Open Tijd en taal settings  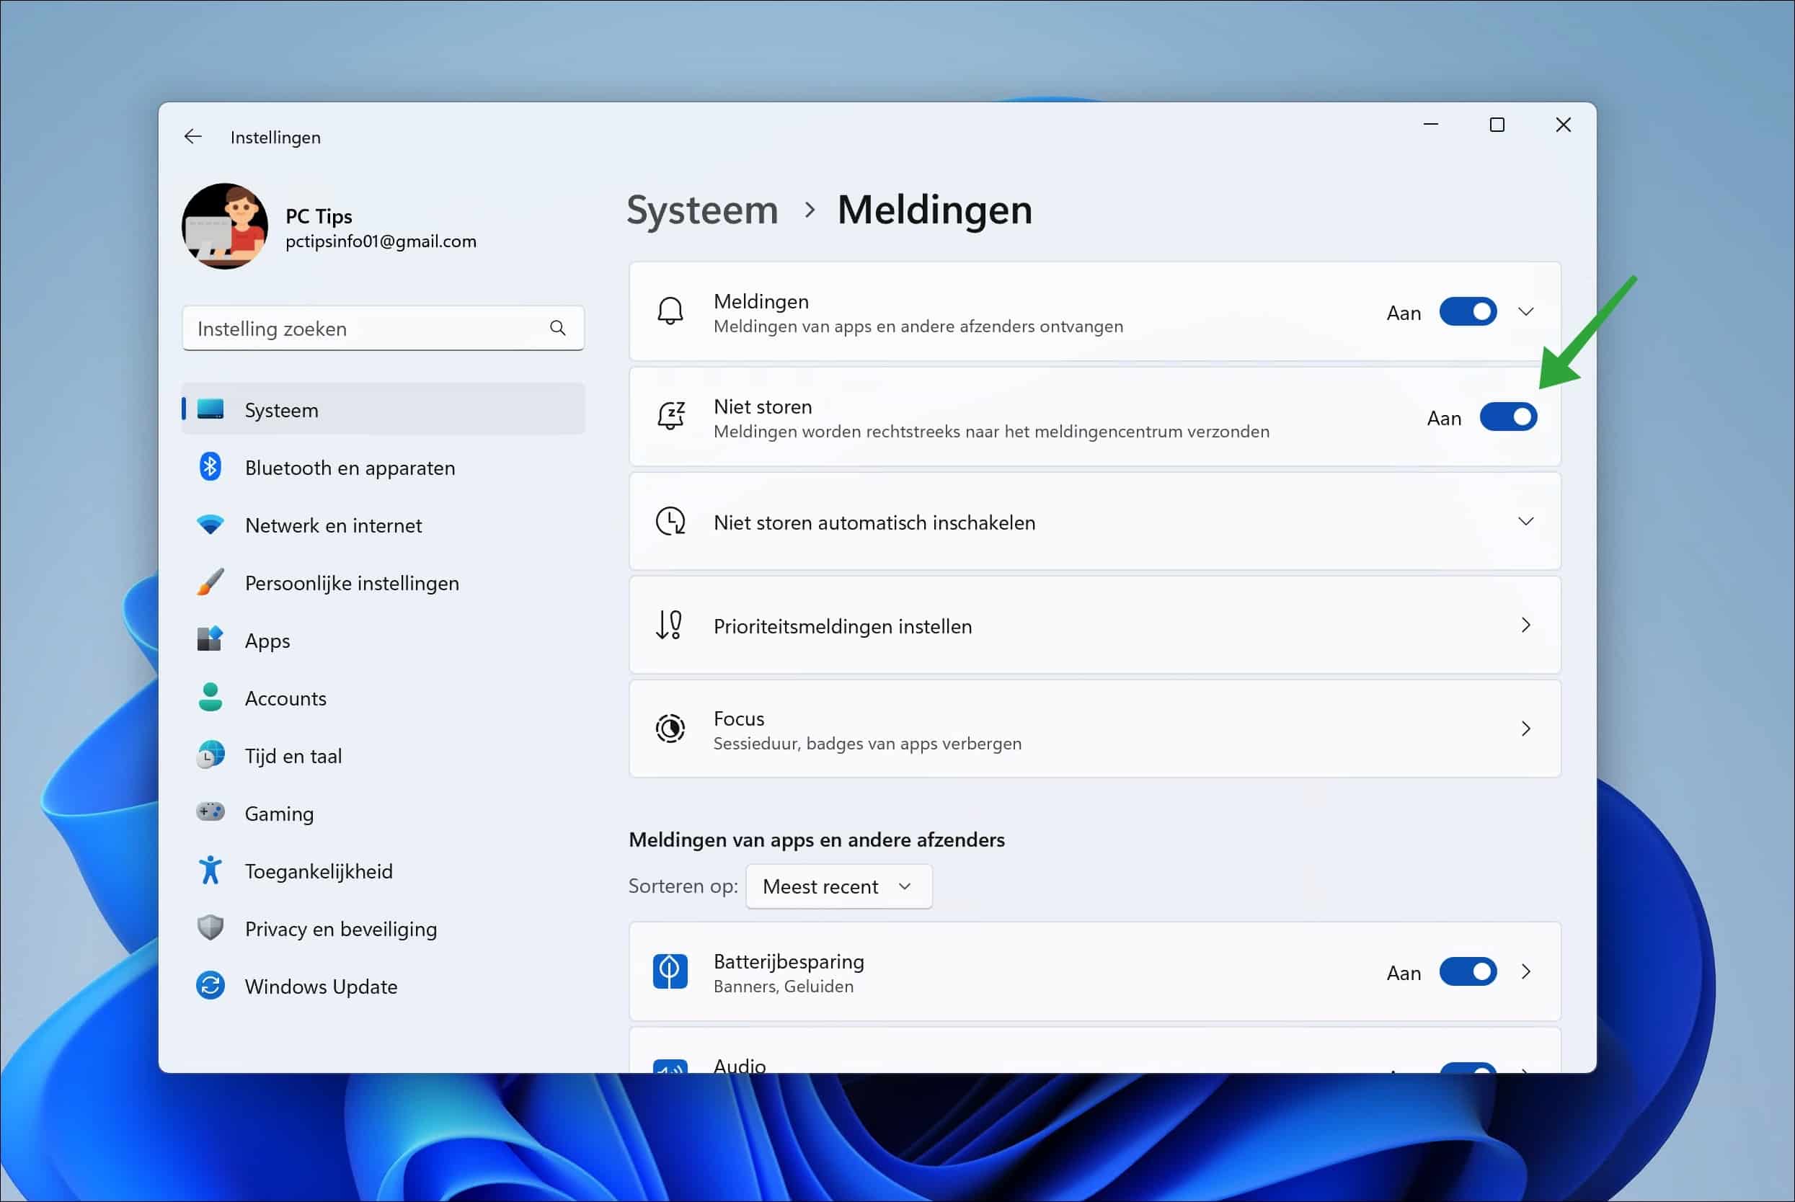pos(293,755)
